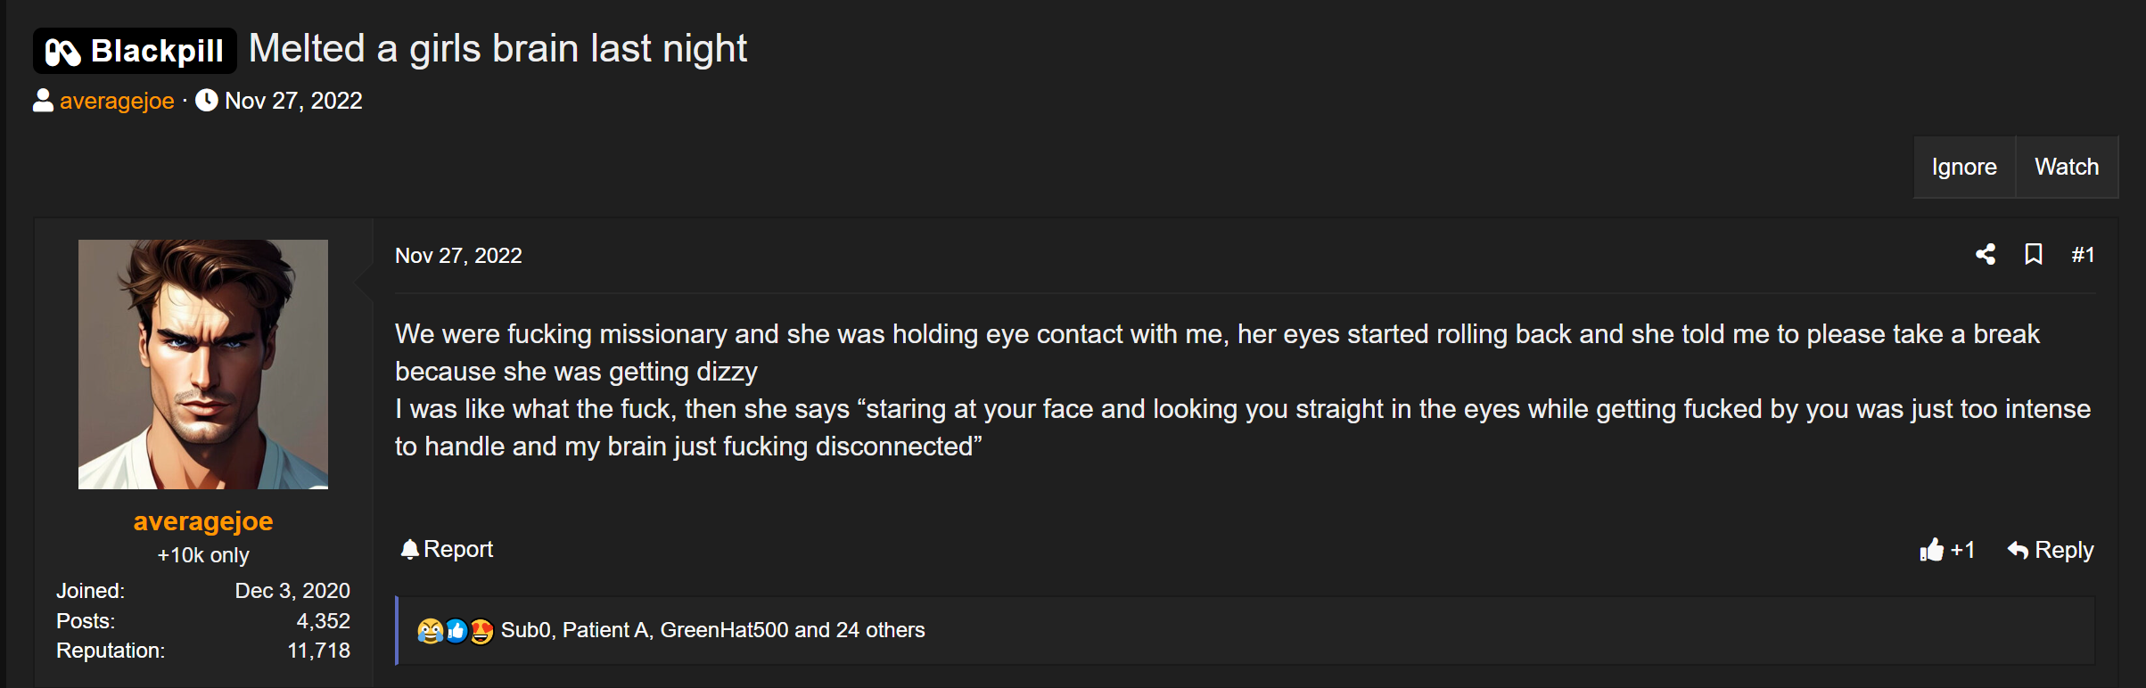The width and height of the screenshot is (2146, 688).
Task: Click the Ignore thread button
Action: (x=1964, y=167)
